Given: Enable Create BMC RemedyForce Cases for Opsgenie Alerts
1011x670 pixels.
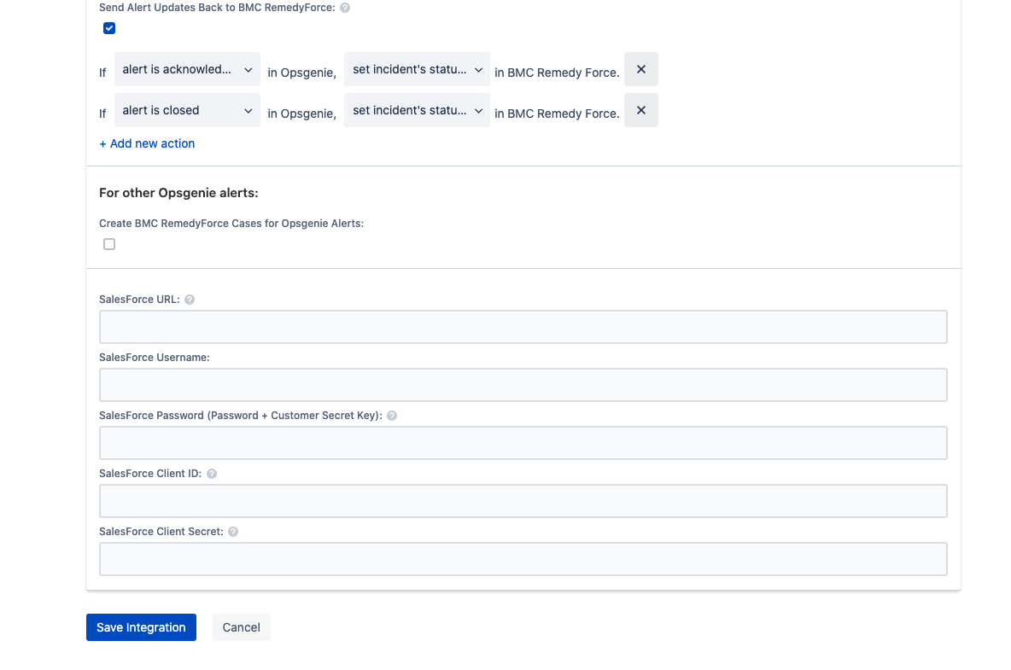Looking at the screenshot, I should pyautogui.click(x=109, y=244).
